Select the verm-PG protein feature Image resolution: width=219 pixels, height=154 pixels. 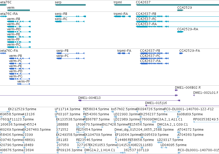(x=19, y=79)
